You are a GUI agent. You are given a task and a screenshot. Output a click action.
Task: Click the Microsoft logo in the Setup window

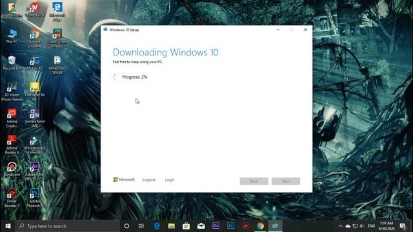pos(124,180)
